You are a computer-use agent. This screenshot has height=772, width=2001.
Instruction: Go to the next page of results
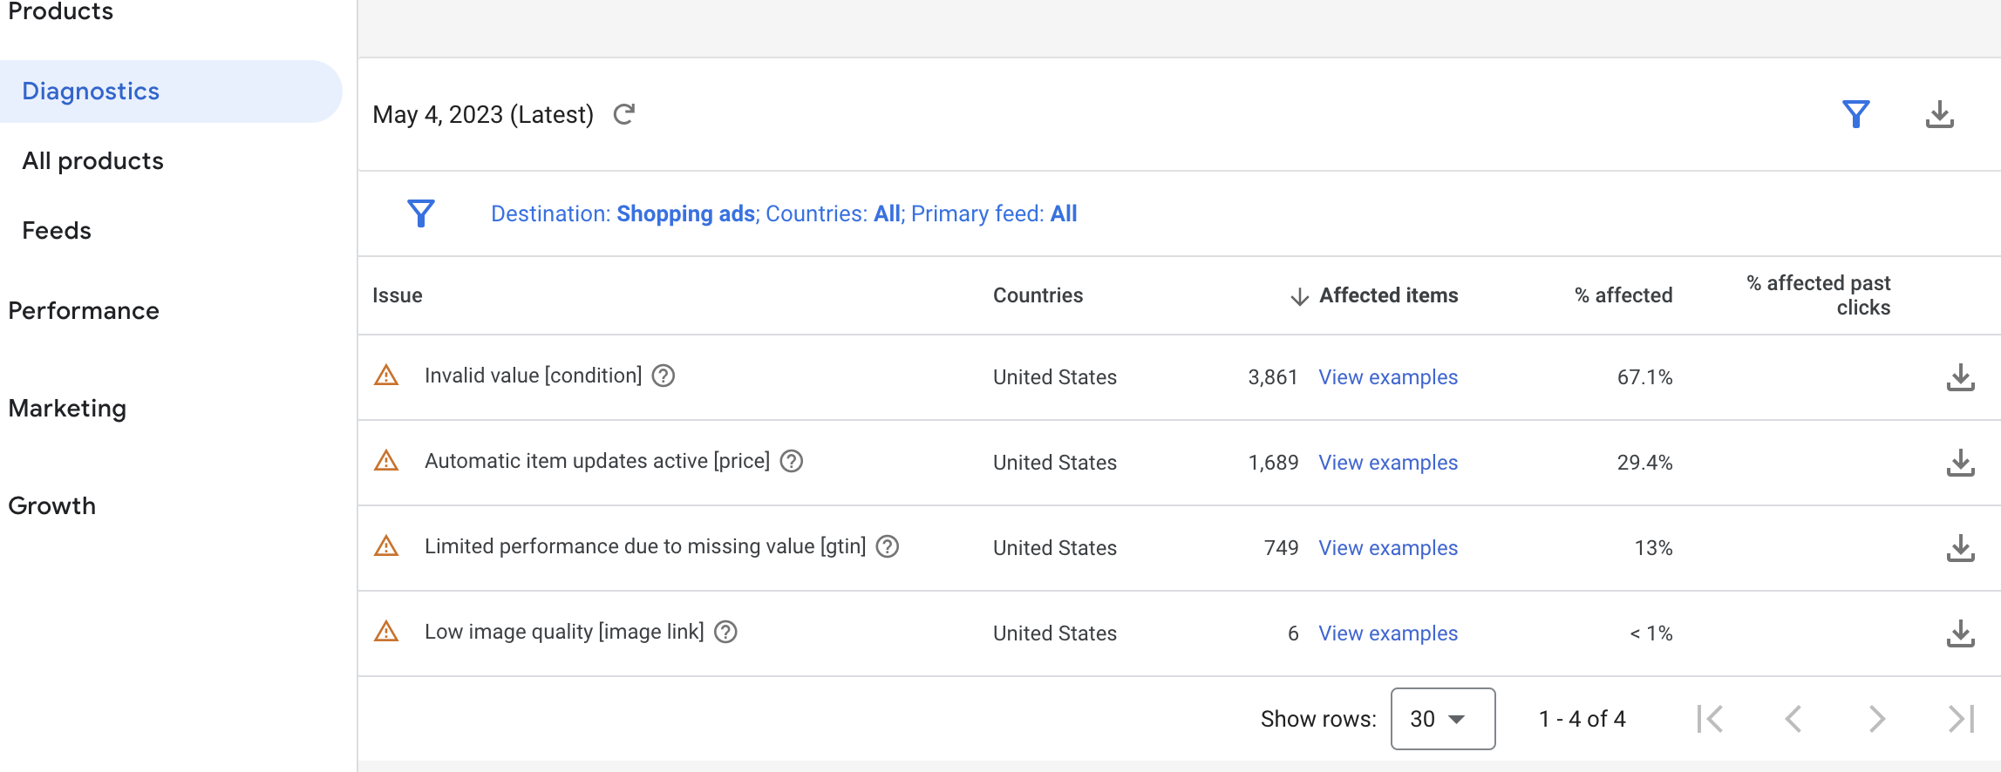(x=1877, y=719)
